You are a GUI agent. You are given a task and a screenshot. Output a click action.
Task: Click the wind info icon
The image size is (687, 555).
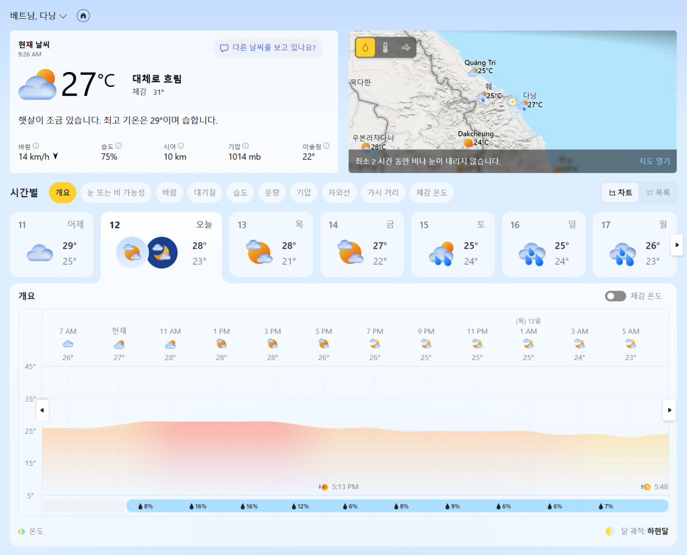pos(35,146)
